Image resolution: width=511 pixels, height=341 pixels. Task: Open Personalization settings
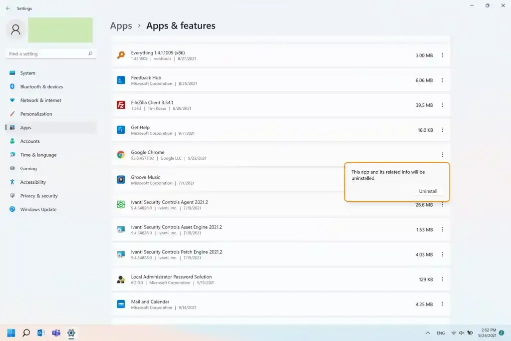(51, 114)
